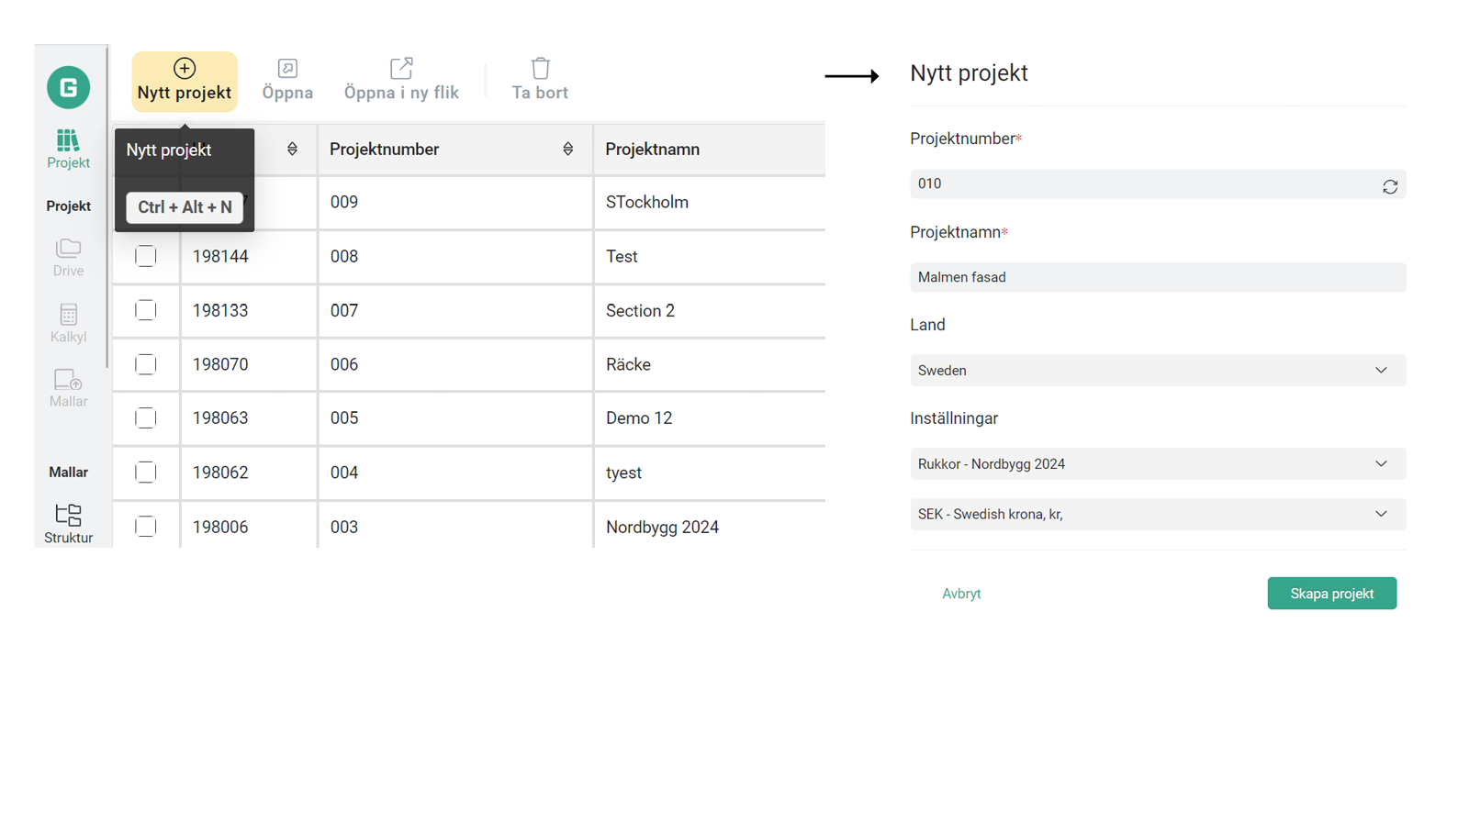Click the Skapa projekt button
This screenshot has width=1458, height=823.
(x=1331, y=594)
